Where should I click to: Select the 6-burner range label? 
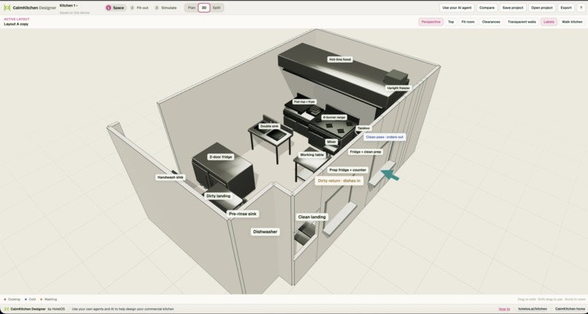point(333,118)
